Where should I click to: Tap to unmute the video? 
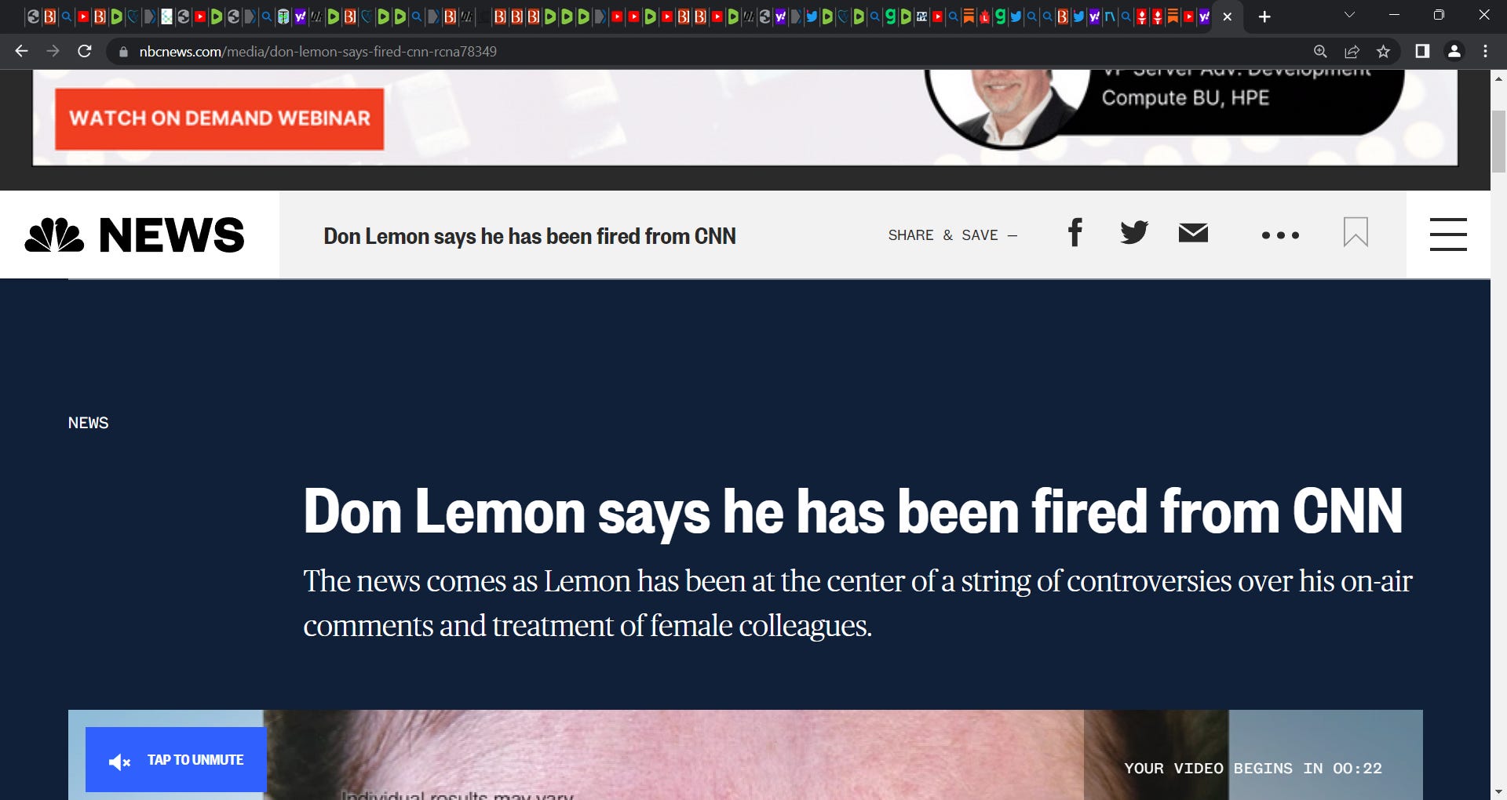pos(176,760)
